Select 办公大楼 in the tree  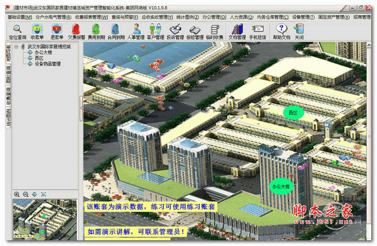(x=43, y=52)
